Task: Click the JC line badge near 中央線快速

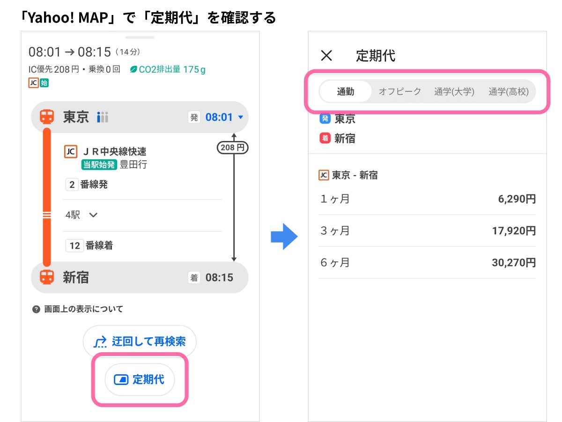Action: [x=70, y=151]
